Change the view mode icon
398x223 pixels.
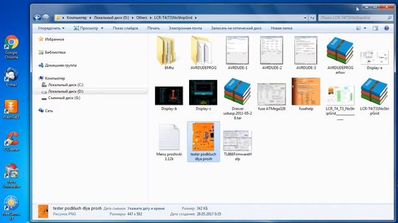(358, 28)
